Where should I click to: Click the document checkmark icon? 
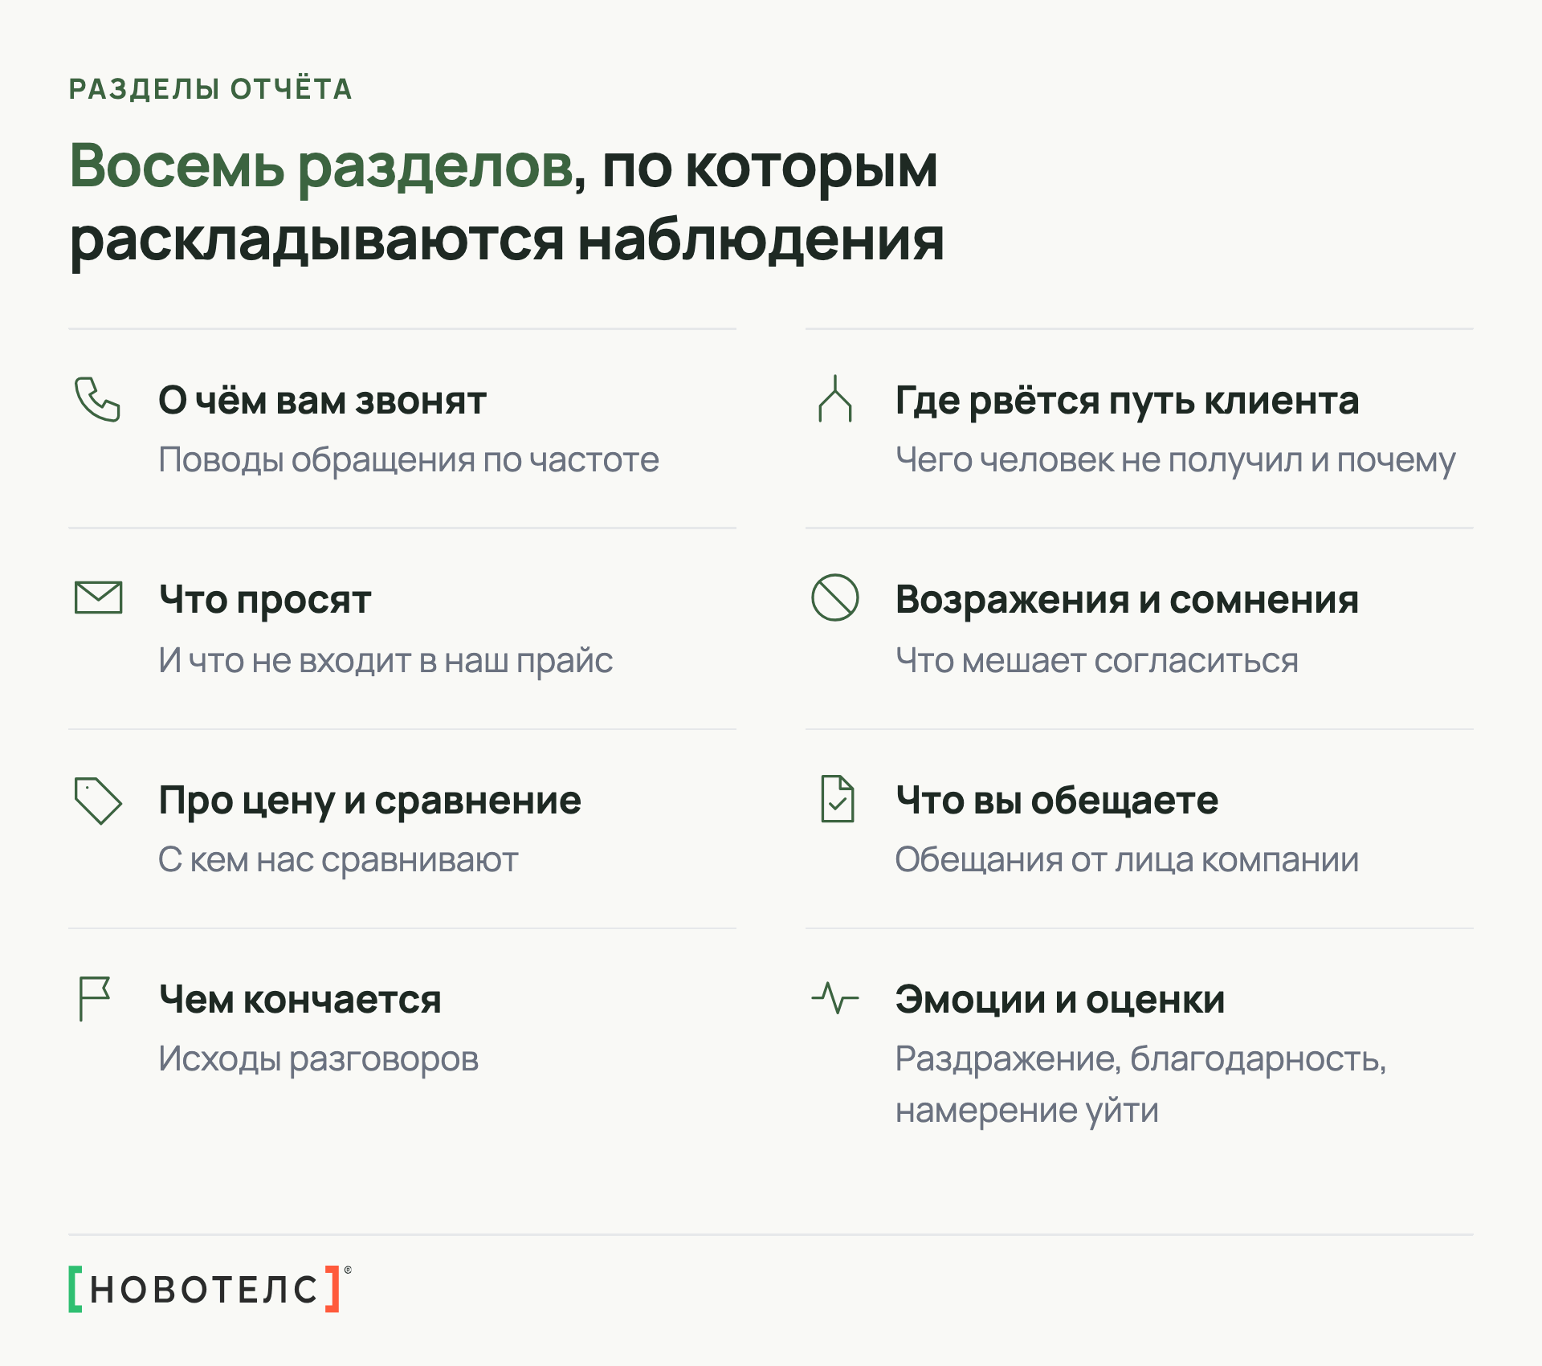(837, 799)
